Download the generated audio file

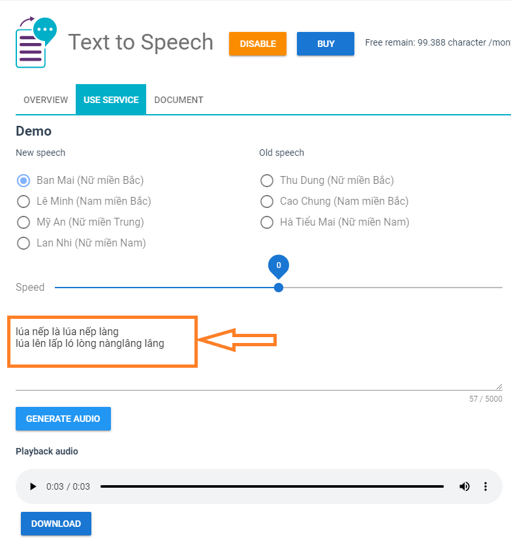click(x=56, y=524)
